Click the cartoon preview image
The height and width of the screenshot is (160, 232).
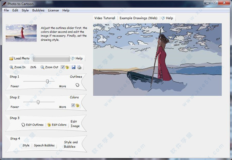(157, 59)
